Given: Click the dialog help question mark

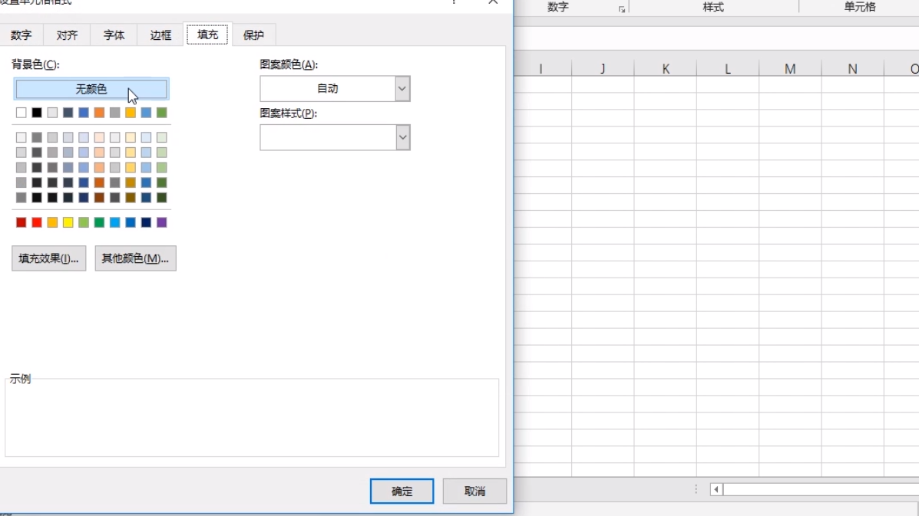Looking at the screenshot, I should coord(454,2).
